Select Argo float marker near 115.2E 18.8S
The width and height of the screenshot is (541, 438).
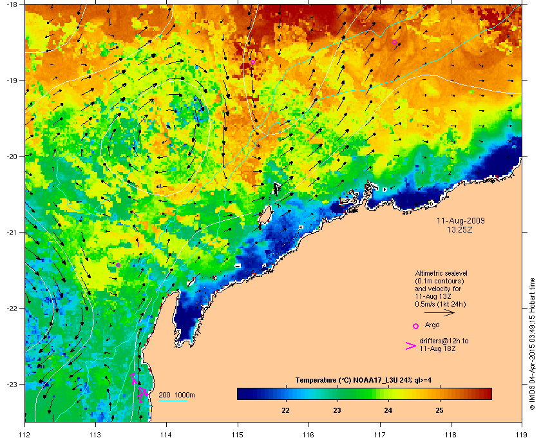point(252,62)
